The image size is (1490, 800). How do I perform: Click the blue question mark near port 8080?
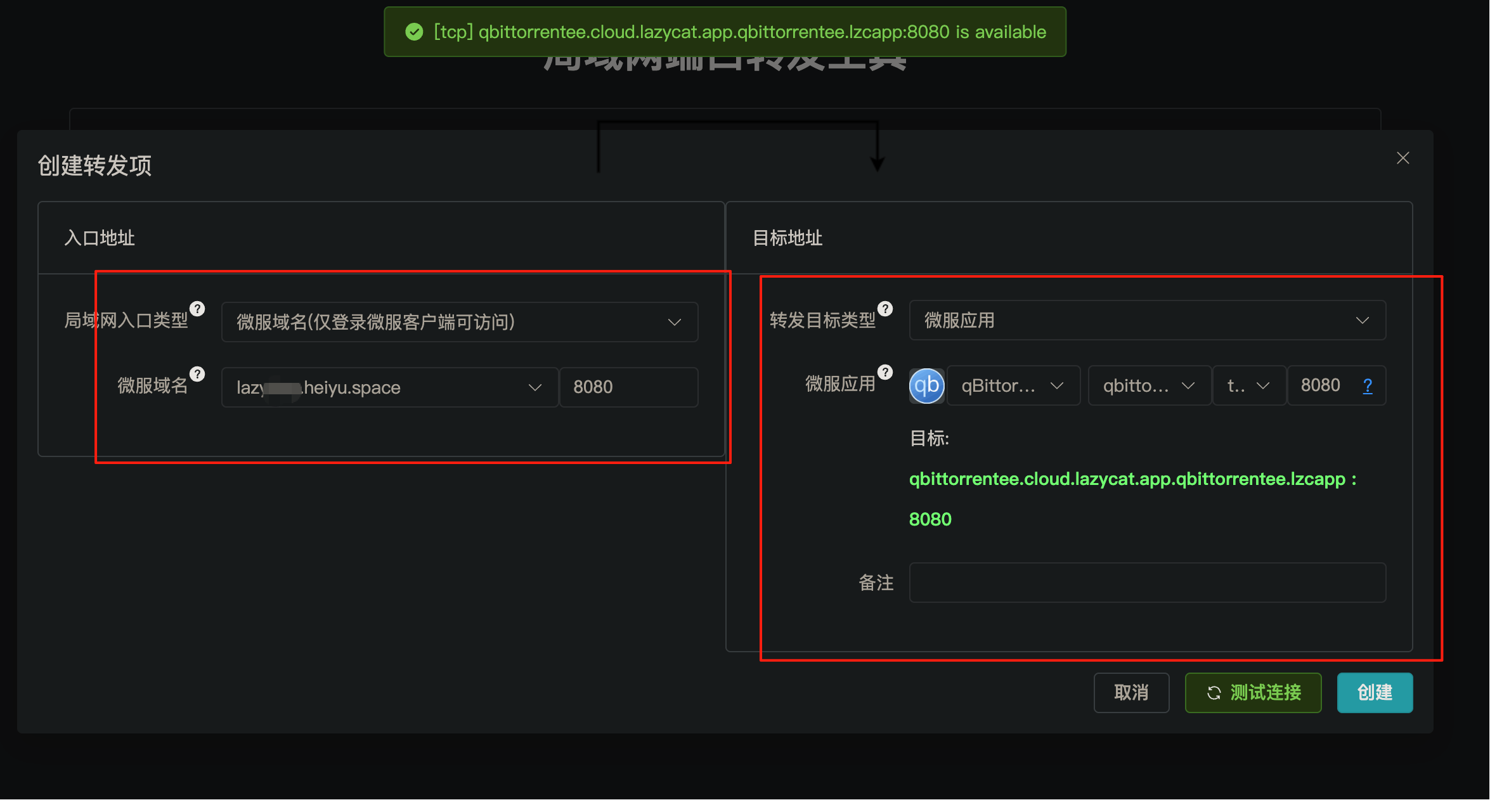[x=1368, y=385]
